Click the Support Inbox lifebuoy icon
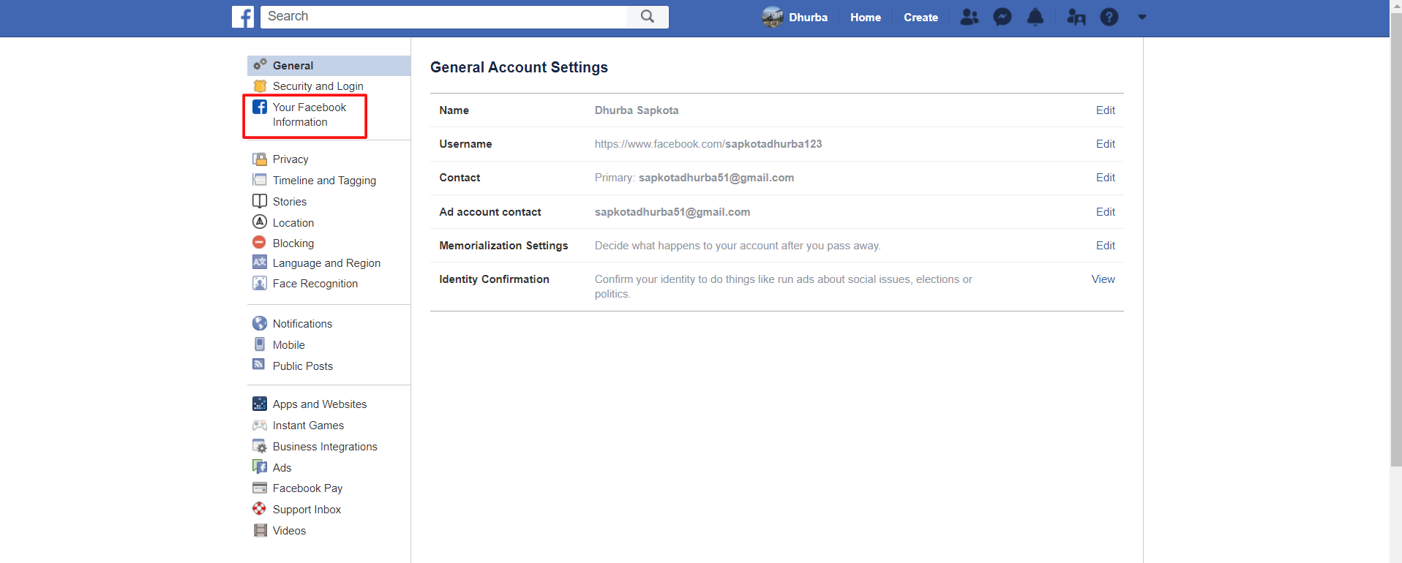Screen dimensions: 1402x563 click(x=260, y=509)
